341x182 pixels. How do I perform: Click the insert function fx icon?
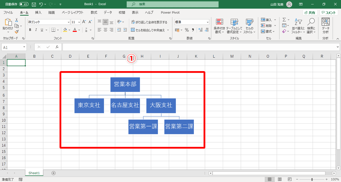(57, 47)
